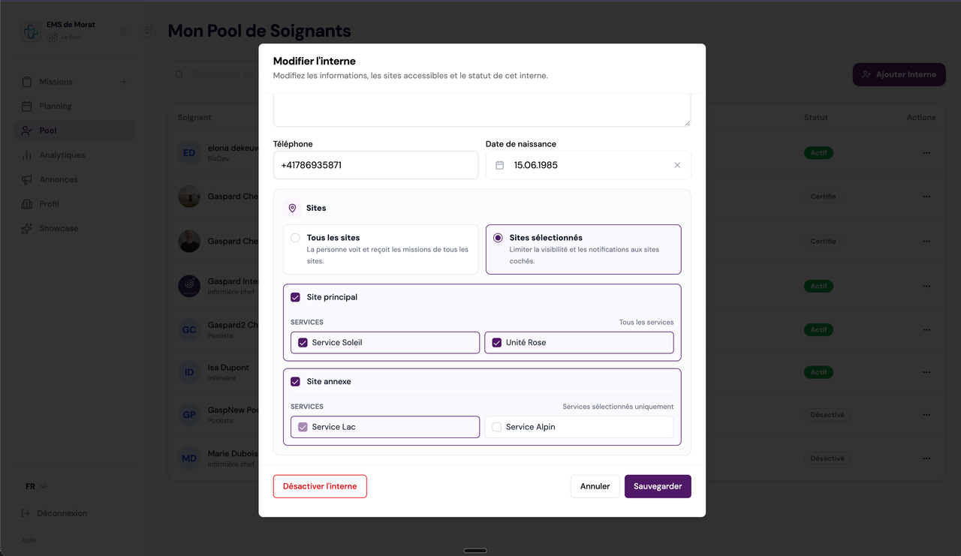Click the Téléphone input field

(x=375, y=165)
